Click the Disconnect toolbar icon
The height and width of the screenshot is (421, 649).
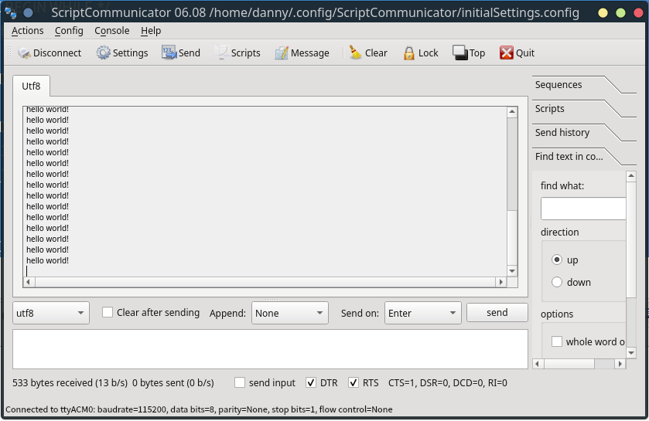tap(24, 53)
